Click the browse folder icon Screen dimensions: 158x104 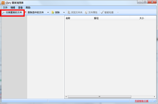pos(69,12)
